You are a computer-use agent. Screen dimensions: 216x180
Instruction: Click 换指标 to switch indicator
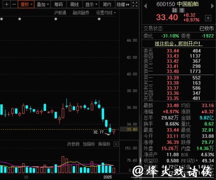[x=104, y=144]
